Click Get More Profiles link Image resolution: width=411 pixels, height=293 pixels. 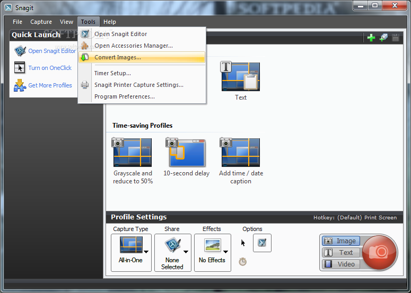(x=50, y=85)
